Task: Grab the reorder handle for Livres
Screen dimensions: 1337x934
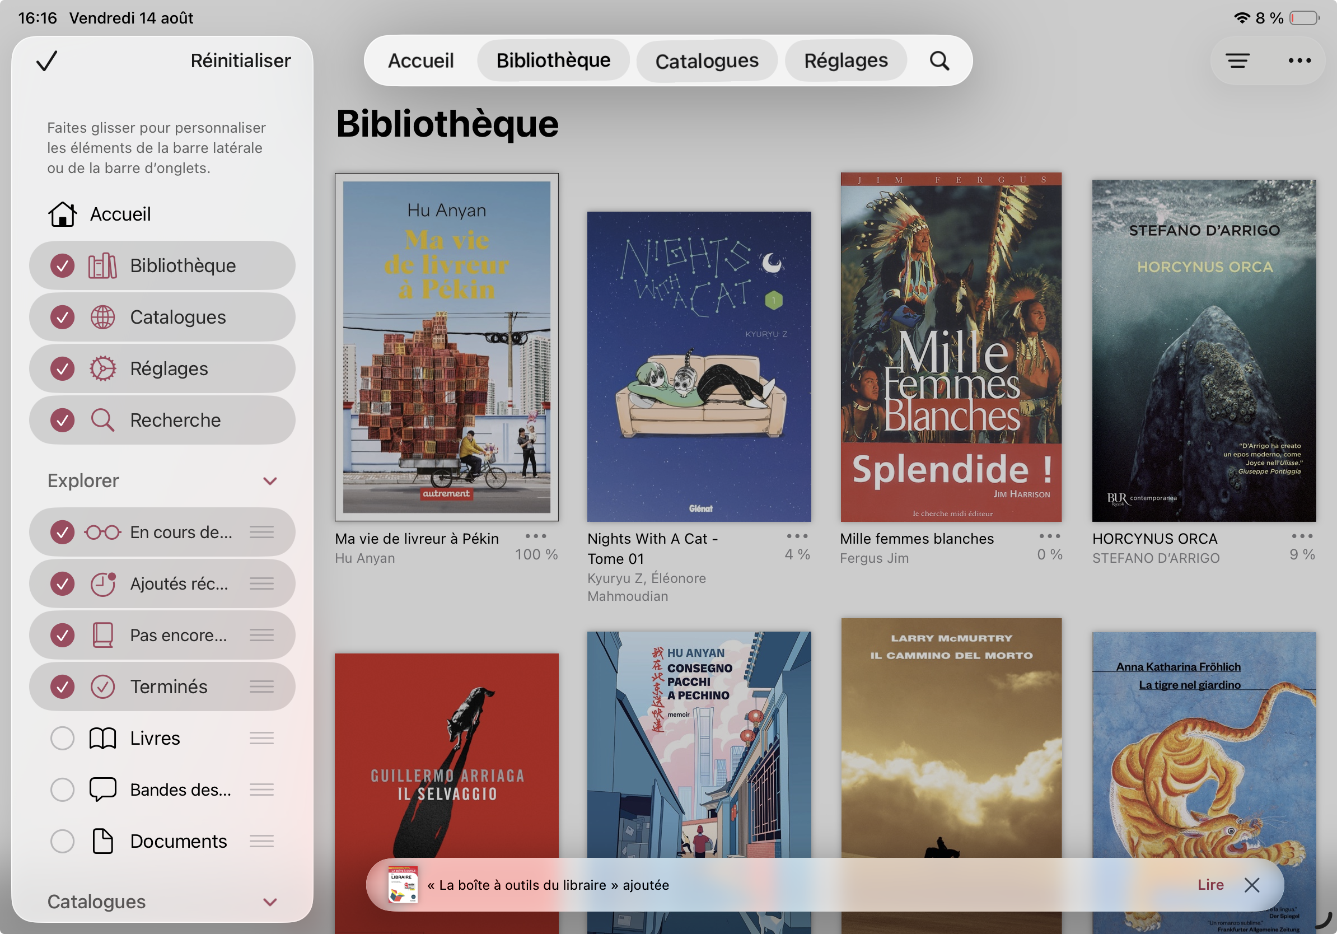Action: click(x=262, y=739)
